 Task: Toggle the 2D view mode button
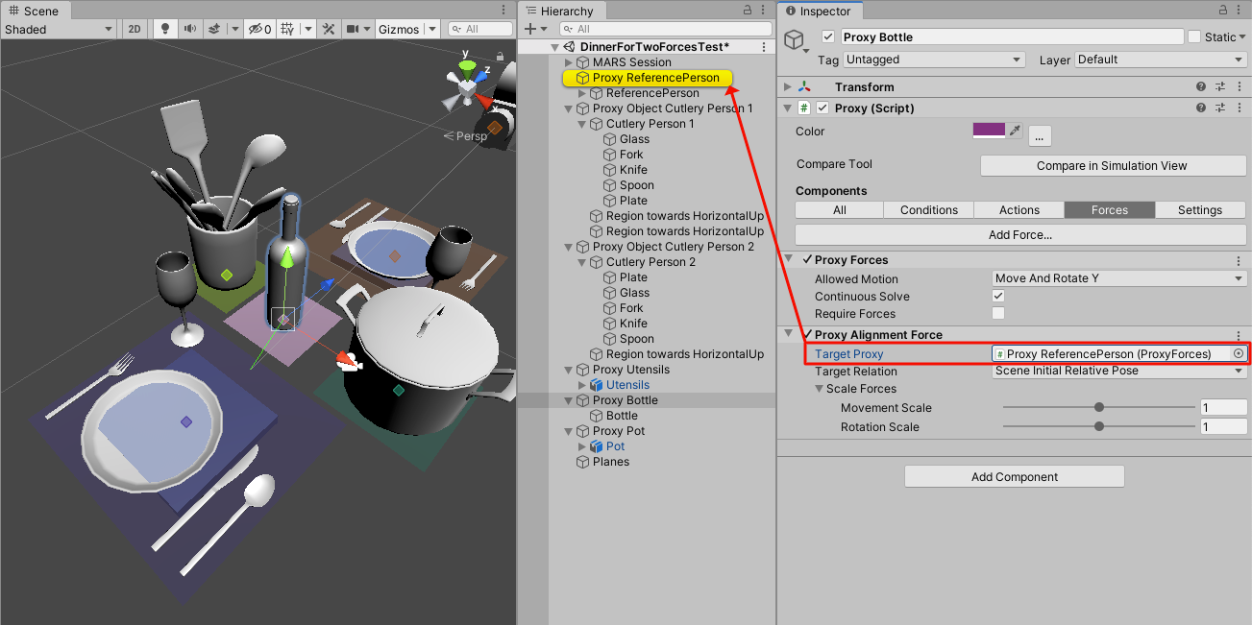click(135, 29)
